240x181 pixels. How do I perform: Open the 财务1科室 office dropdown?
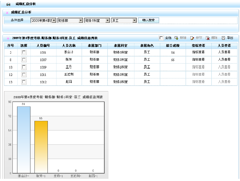tap(97, 20)
